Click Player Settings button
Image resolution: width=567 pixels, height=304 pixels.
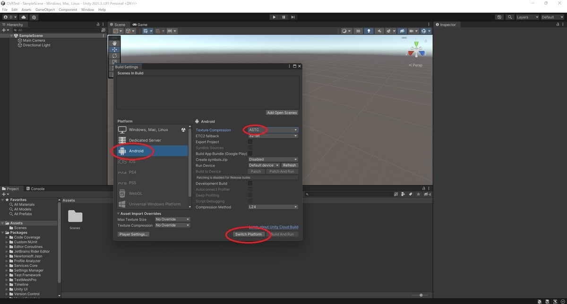point(134,234)
